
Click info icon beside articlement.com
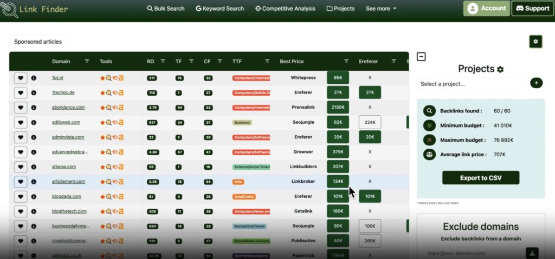[x=34, y=182]
